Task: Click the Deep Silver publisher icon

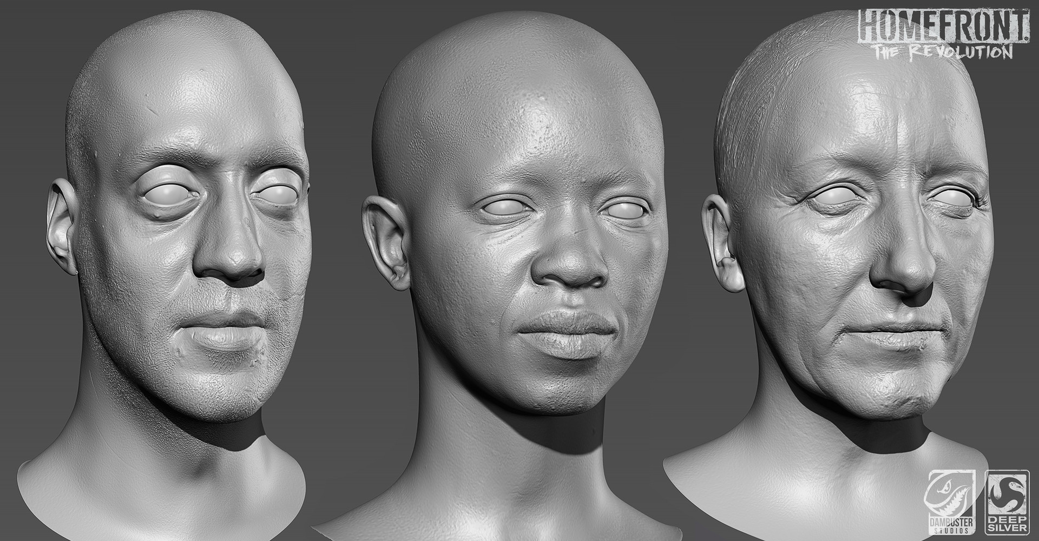Action: tap(1008, 503)
